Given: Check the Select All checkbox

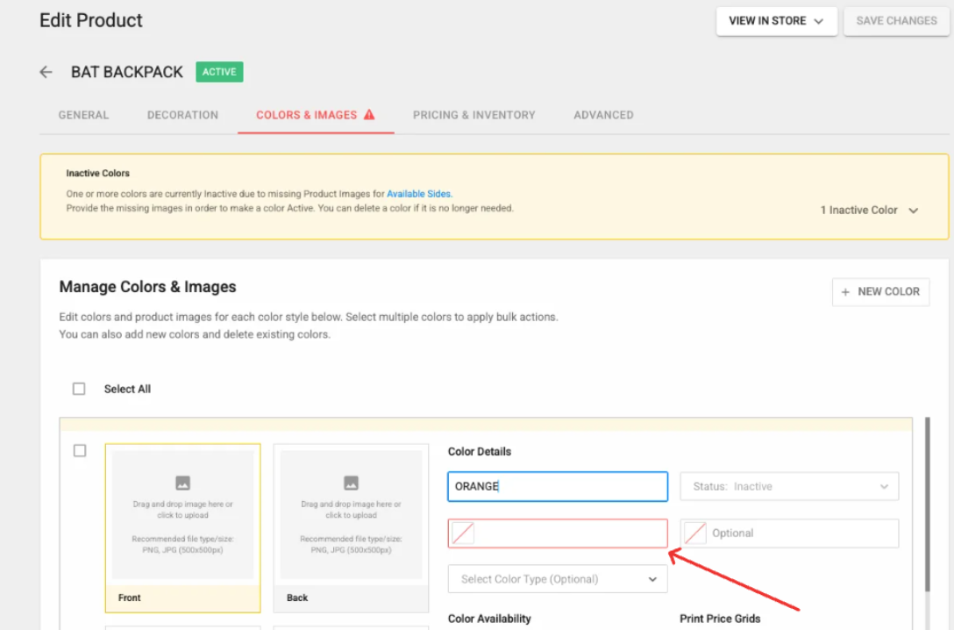Looking at the screenshot, I should (x=79, y=389).
